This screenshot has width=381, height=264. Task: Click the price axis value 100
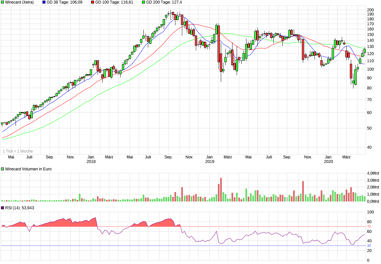coord(370,69)
